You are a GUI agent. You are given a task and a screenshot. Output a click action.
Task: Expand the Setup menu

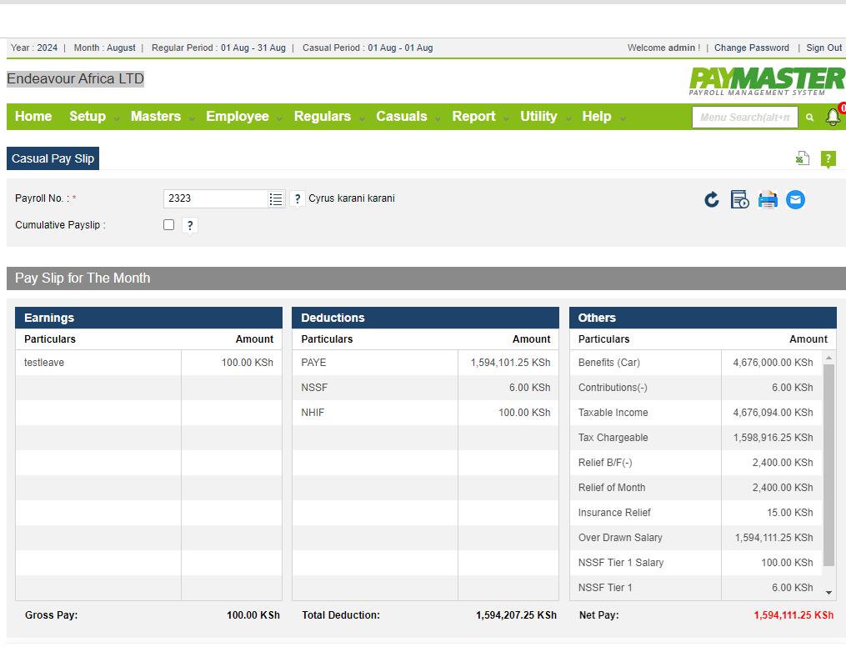point(88,117)
